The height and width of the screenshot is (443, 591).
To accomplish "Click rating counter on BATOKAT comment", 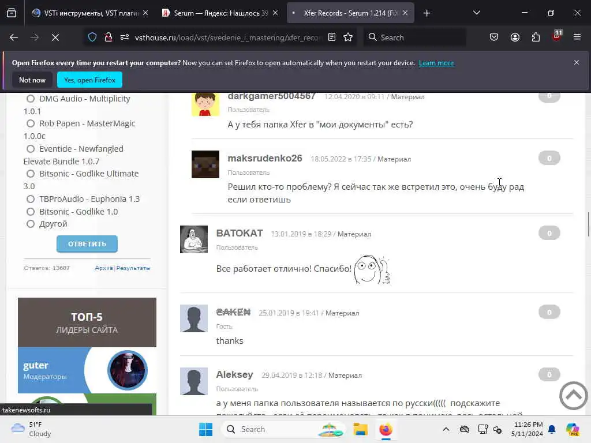I will pyautogui.click(x=549, y=233).
